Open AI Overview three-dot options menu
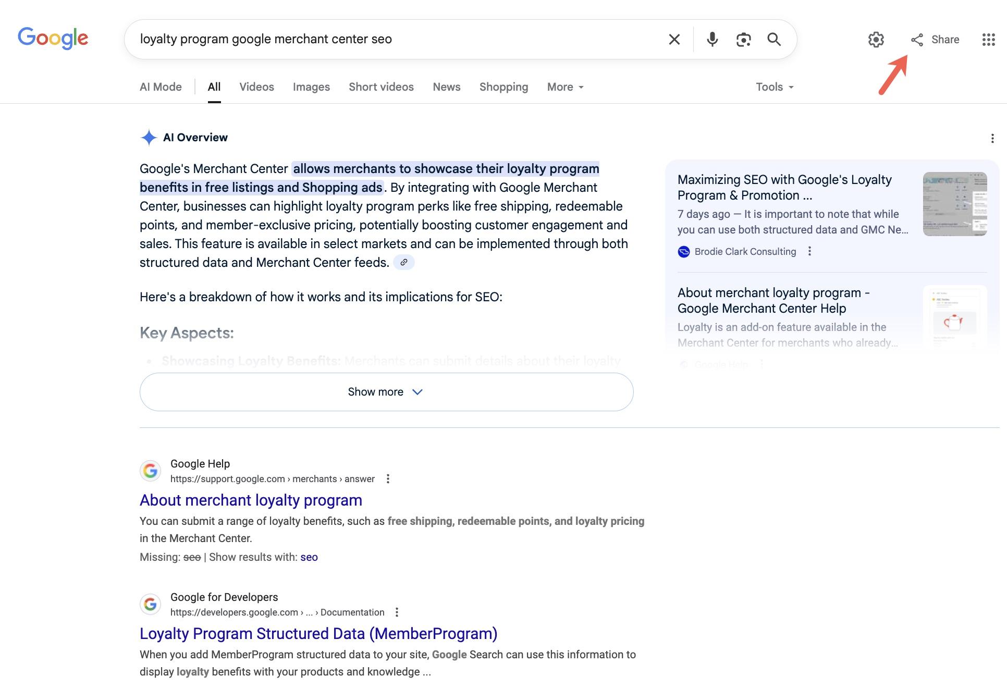This screenshot has height=688, width=1007. [992, 138]
